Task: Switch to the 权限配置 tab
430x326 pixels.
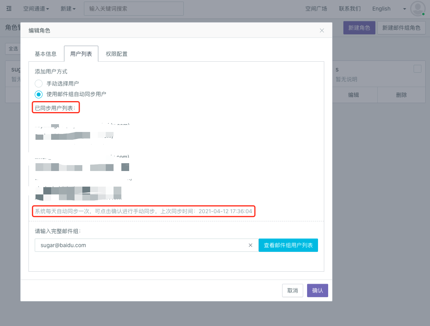Action: coord(117,54)
